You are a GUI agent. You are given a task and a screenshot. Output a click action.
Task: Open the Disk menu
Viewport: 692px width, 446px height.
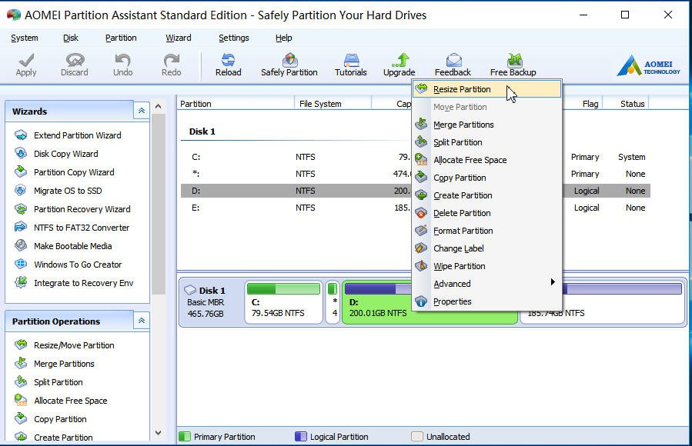[x=71, y=38]
